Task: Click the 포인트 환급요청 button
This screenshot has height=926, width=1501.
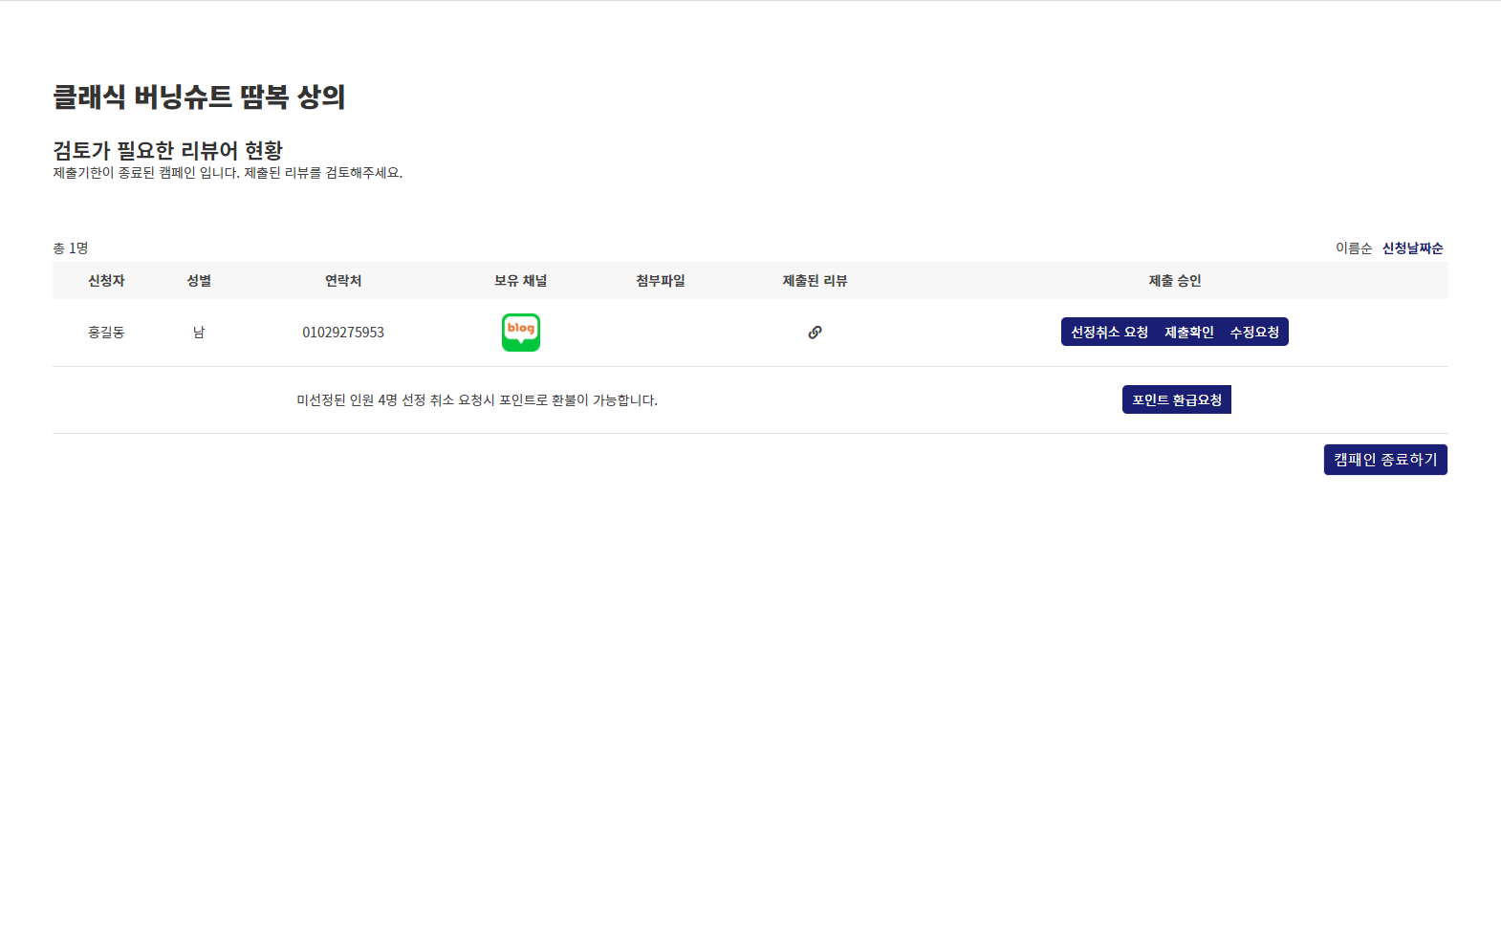Action: click(1176, 400)
